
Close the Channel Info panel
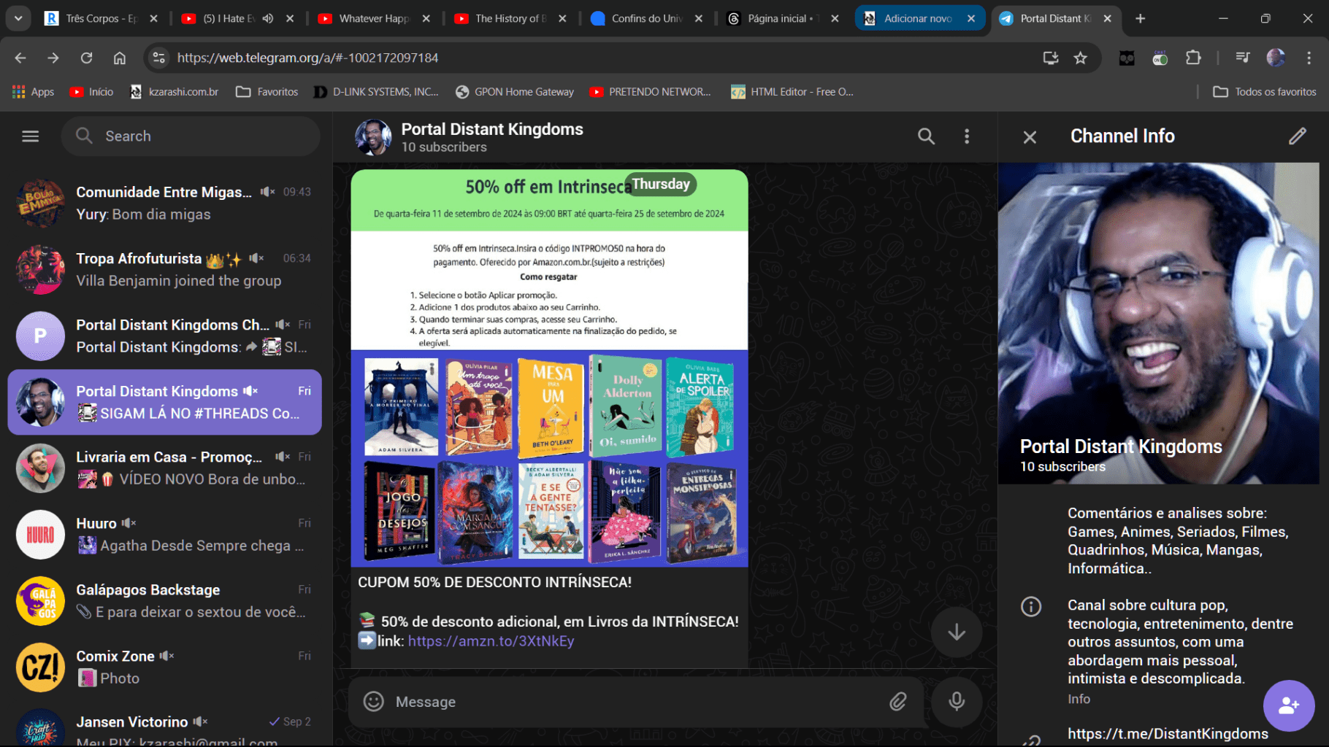tap(1030, 137)
